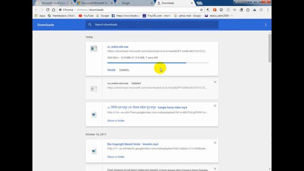Click the house-shaped extension icon
Screen dimensions: 304x171
248,9
